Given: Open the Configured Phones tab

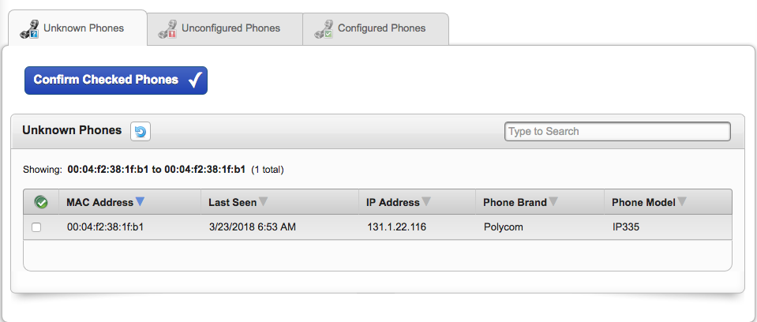Looking at the screenshot, I should 381,28.
